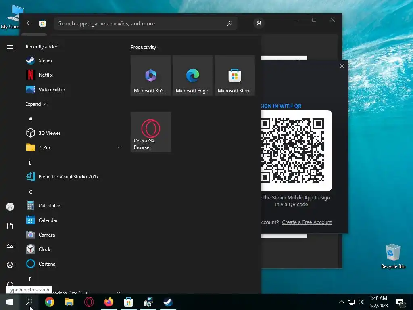Jump to the # letter section header

31,119
